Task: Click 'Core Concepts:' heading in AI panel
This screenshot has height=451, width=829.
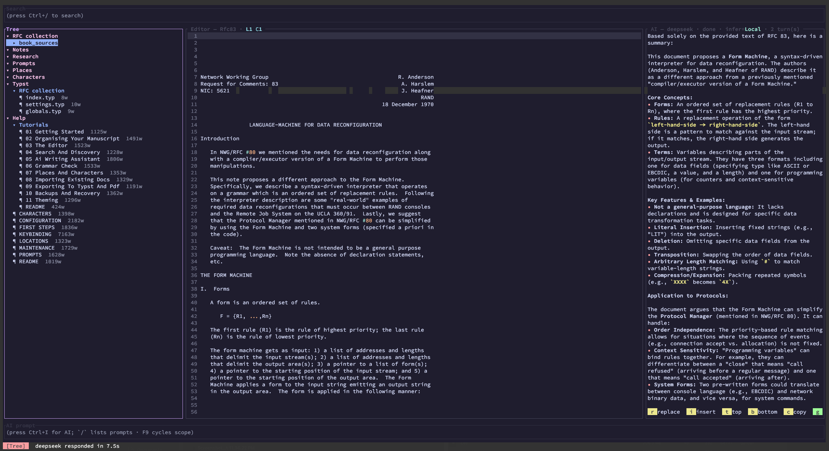Action: pos(670,97)
